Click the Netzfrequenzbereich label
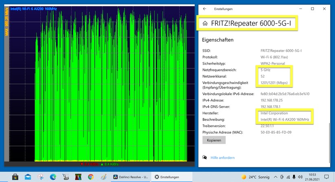 coord(219,70)
